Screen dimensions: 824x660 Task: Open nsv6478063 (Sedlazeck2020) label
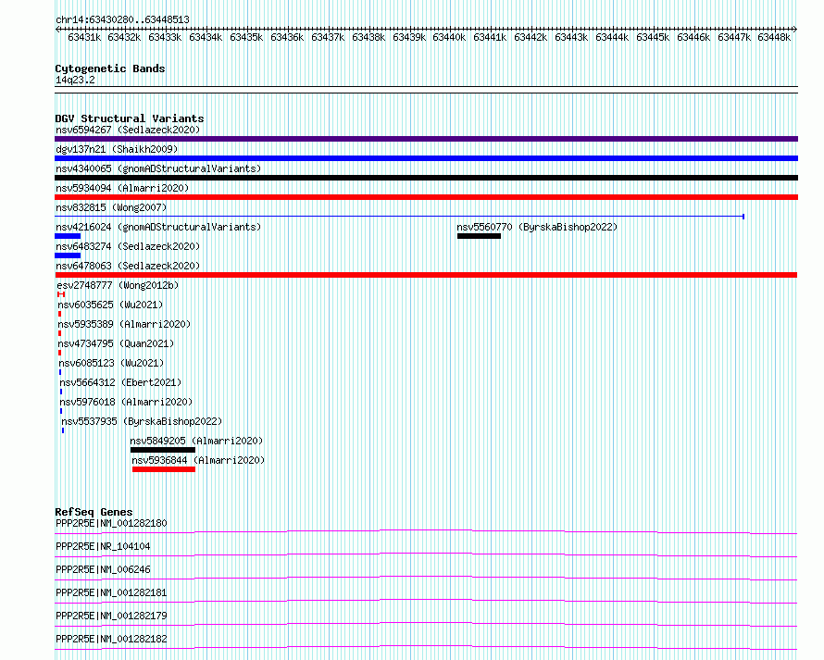128,266
